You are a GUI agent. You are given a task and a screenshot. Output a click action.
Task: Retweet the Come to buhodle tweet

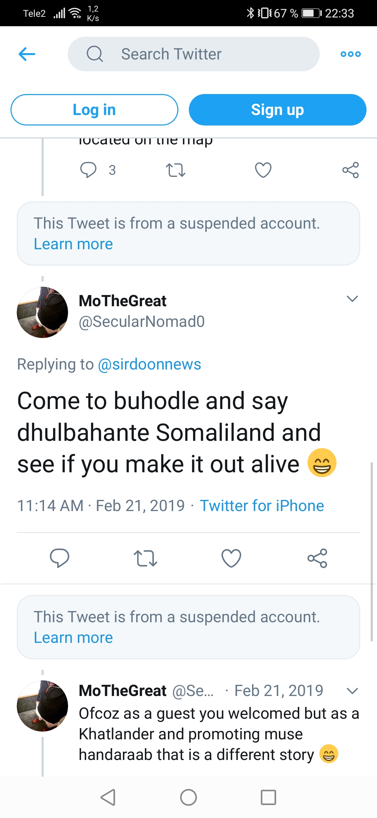click(x=146, y=558)
